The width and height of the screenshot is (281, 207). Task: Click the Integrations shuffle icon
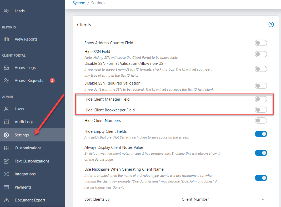[x=6, y=174]
